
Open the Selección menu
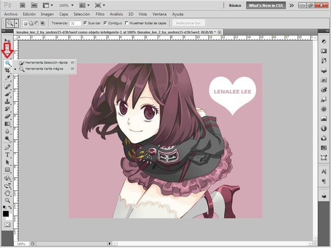81,14
